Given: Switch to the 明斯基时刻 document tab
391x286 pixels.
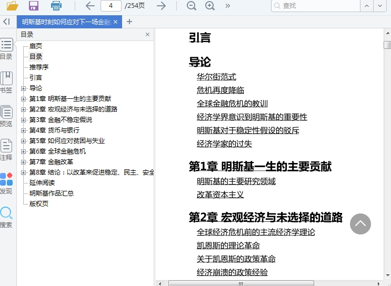Looking at the screenshot, I should pos(66,22).
